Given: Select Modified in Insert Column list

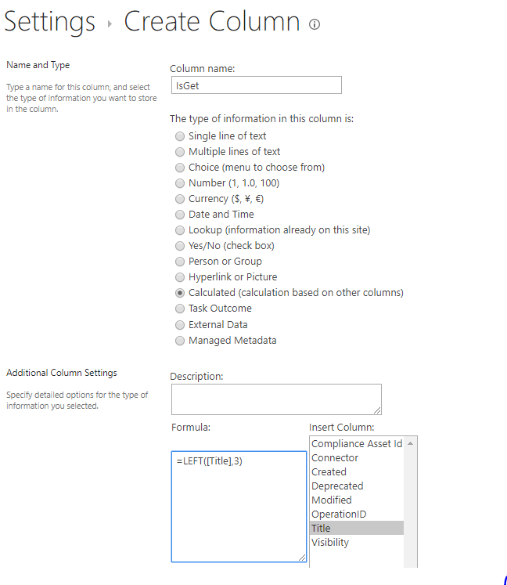Looking at the screenshot, I should coord(357,500).
